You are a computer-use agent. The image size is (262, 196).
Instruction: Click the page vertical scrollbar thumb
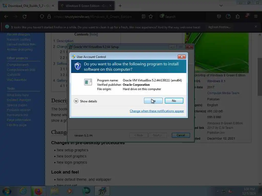click(260, 77)
